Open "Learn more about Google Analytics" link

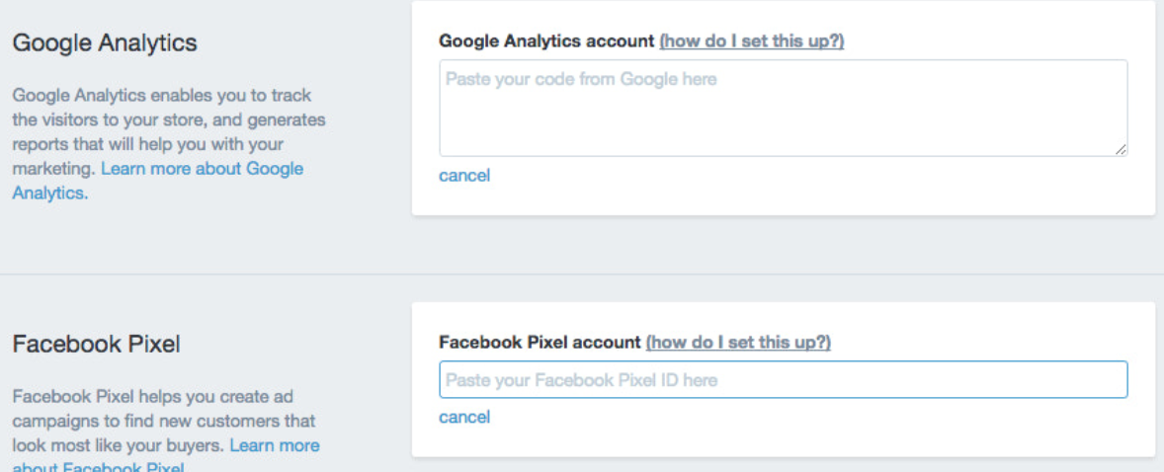pyautogui.click(x=202, y=169)
